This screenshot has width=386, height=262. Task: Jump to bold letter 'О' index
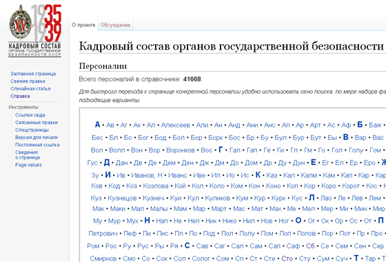(298, 221)
